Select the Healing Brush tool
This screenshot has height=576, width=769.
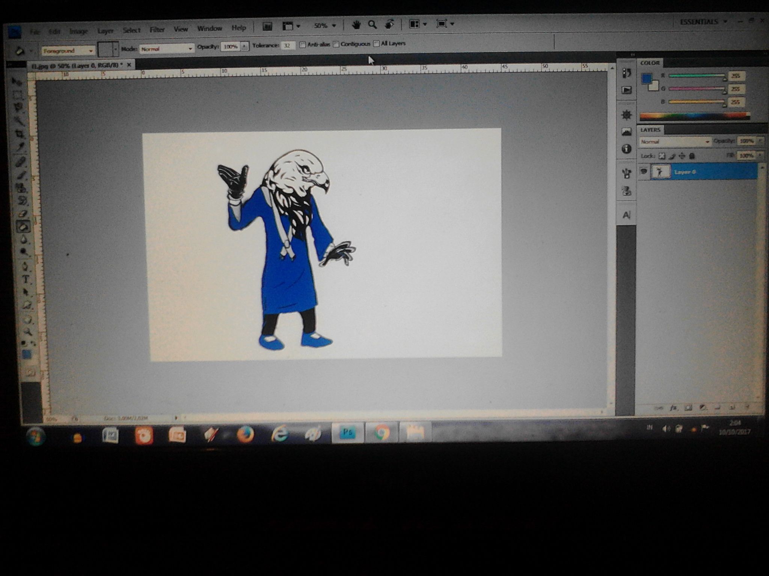click(21, 162)
